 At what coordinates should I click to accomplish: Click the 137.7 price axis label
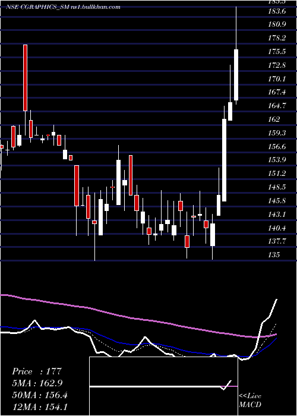click(x=277, y=242)
